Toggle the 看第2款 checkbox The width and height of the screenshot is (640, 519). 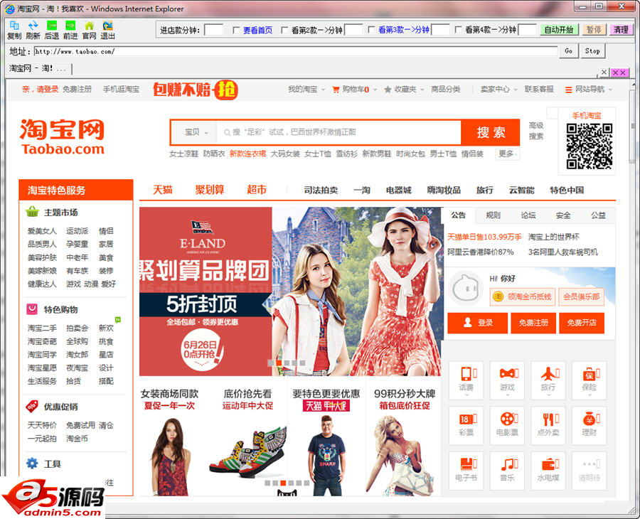tap(284, 30)
